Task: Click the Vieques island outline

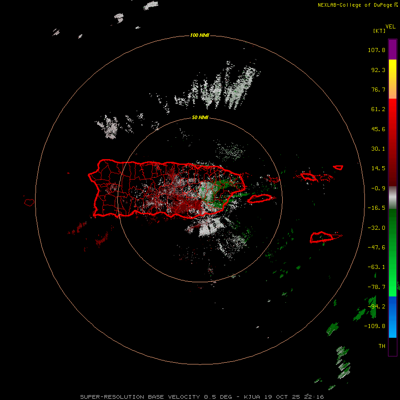Action: click(x=260, y=199)
